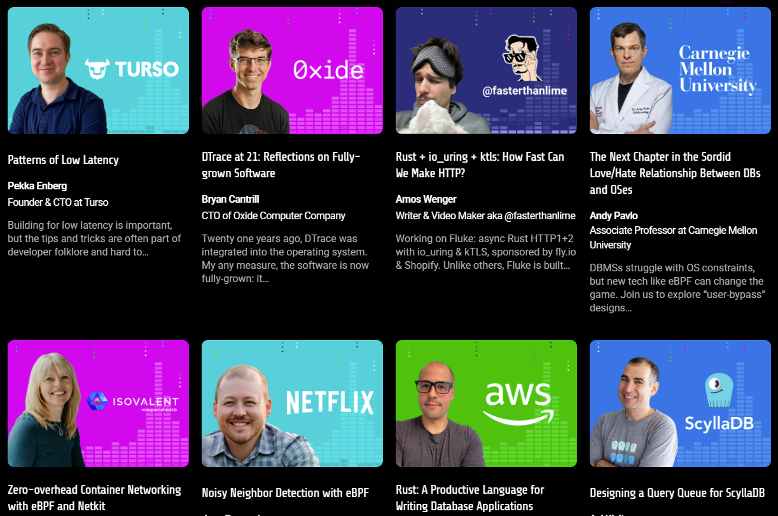Open Designing a Query Queue for ScyllaDB
This screenshot has width=778, height=516.
[677, 493]
